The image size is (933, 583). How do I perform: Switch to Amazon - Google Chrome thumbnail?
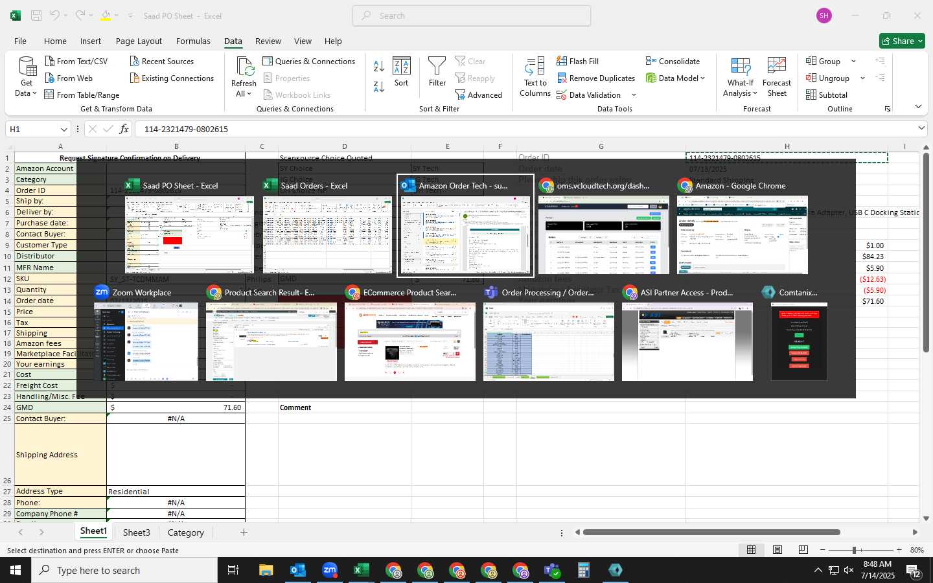(x=743, y=226)
